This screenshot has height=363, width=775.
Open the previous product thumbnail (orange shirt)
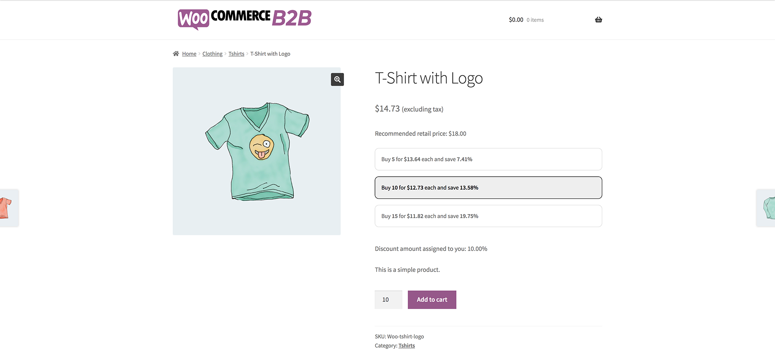click(8, 208)
